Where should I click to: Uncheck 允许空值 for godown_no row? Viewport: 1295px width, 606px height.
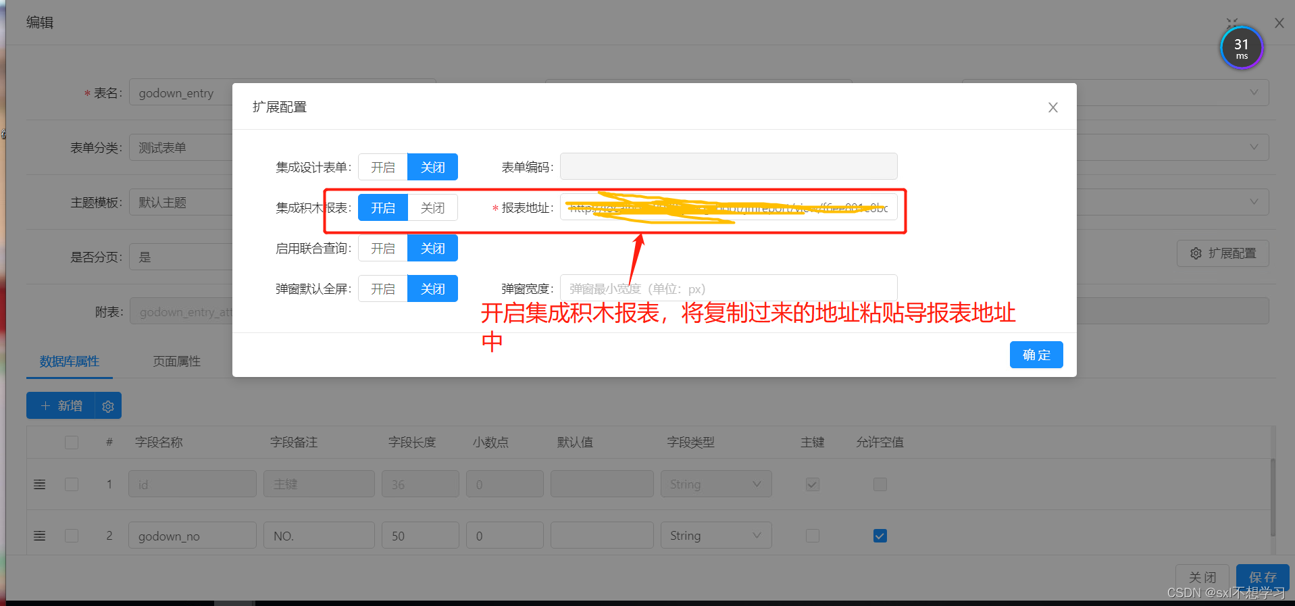880,536
